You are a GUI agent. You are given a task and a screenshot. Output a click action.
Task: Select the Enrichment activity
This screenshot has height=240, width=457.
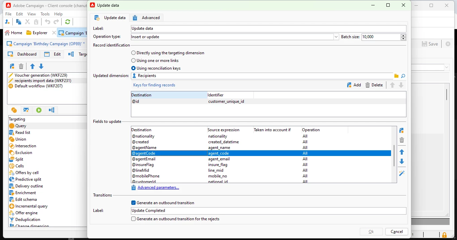[25, 193]
